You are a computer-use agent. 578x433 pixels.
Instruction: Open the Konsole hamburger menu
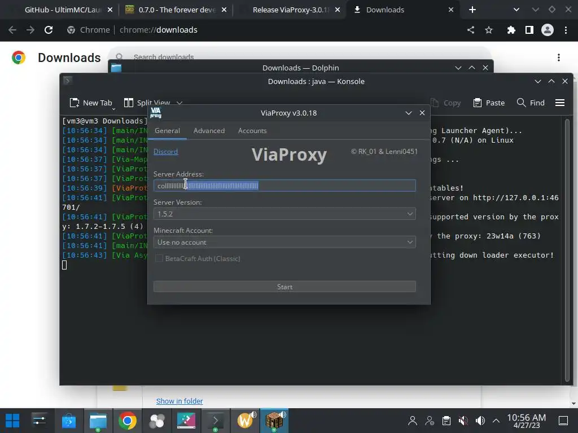click(x=560, y=103)
